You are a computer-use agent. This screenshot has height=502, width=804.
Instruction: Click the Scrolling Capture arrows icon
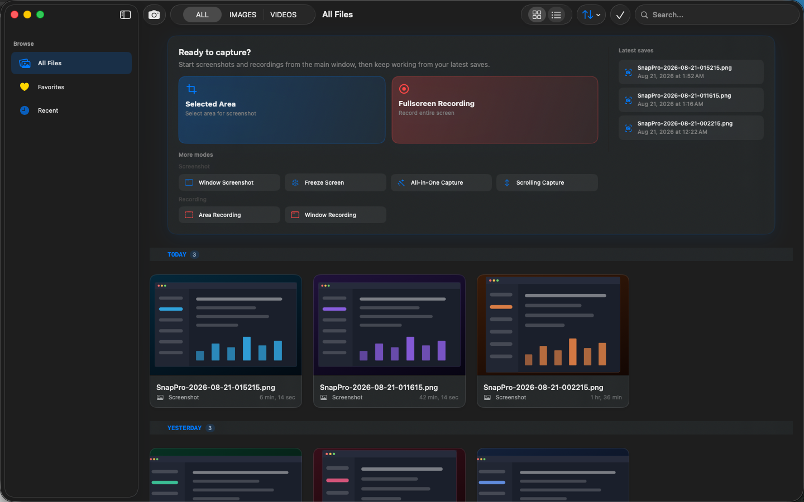tap(507, 182)
